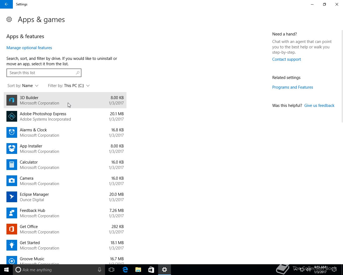Screen dimensions: 343x275
Task: Select the Get Started name
Action: click(30, 243)
